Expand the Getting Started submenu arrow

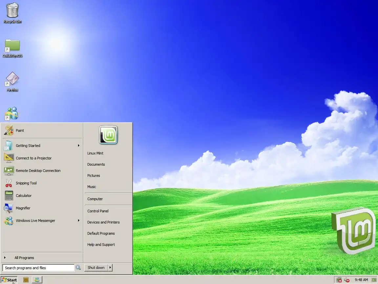79,145
